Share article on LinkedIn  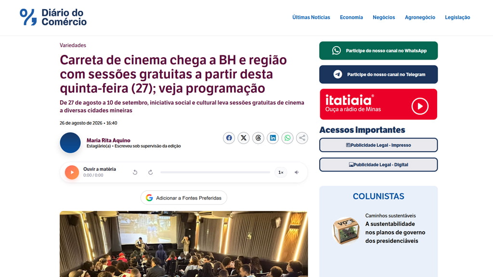pyautogui.click(x=272, y=138)
